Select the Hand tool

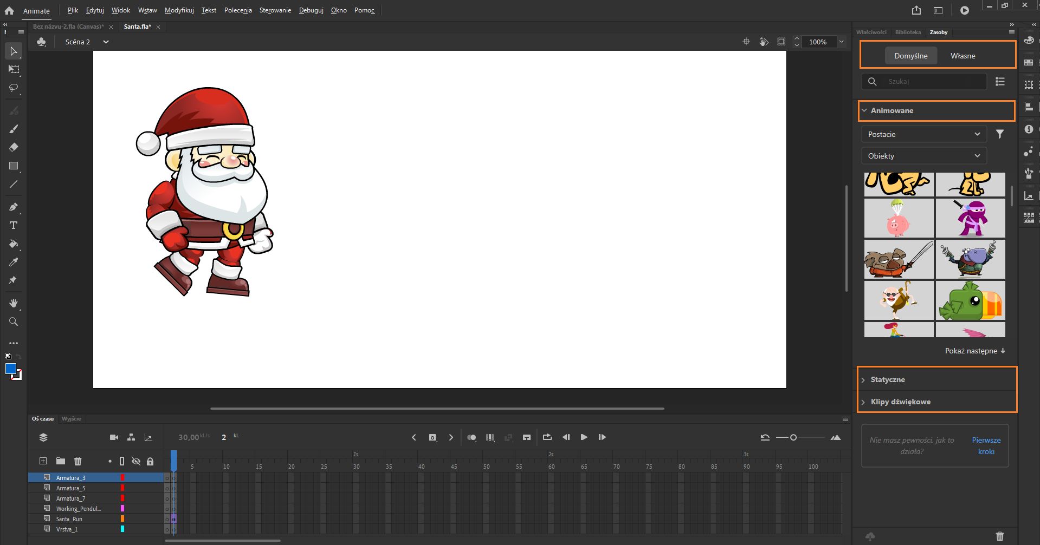coord(14,303)
